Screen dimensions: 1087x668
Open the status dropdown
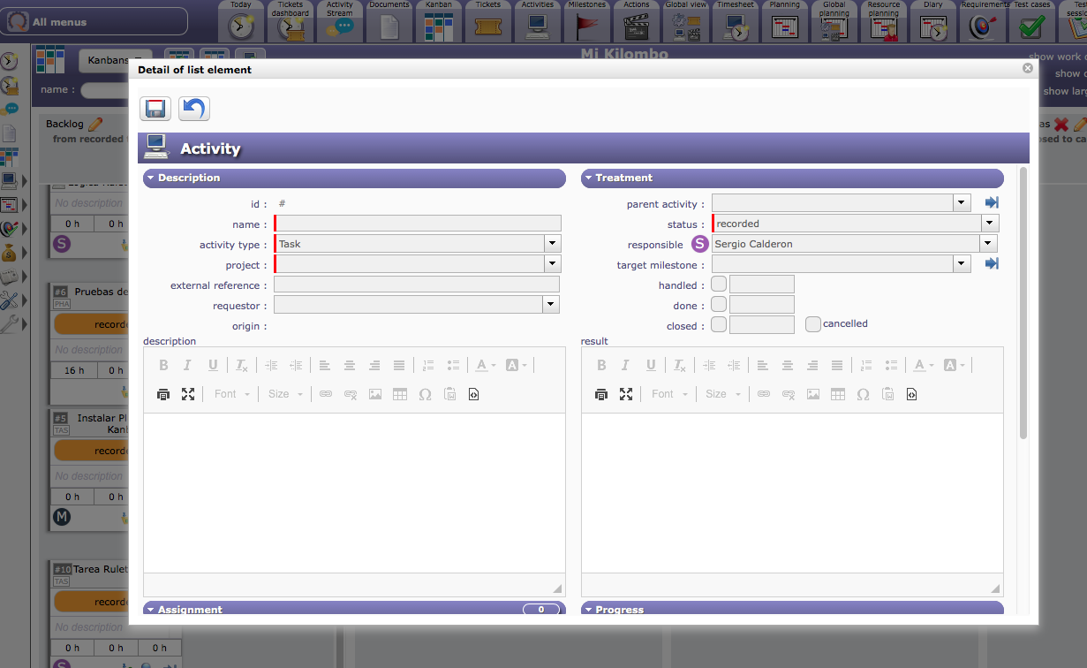pos(991,224)
